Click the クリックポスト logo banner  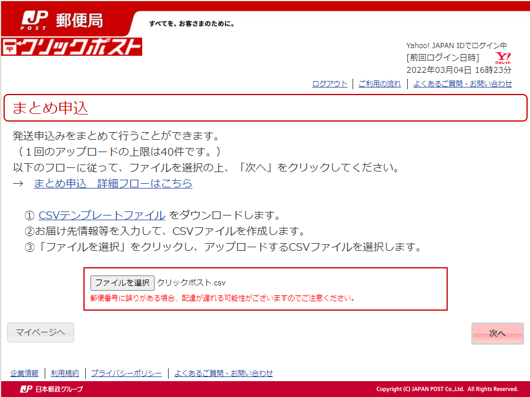72,46
